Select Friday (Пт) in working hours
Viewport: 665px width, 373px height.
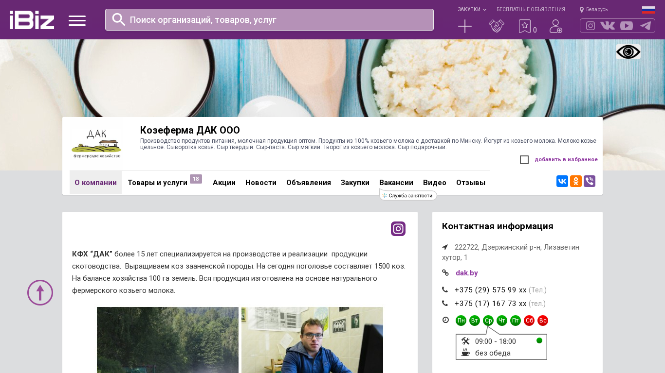tap(516, 321)
